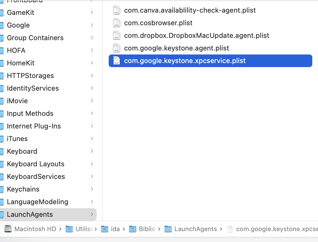Open the iMovie folder
The height and width of the screenshot is (242, 318).
pyautogui.click(x=17, y=101)
